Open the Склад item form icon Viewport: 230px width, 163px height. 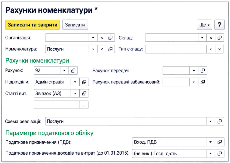(x=219, y=38)
